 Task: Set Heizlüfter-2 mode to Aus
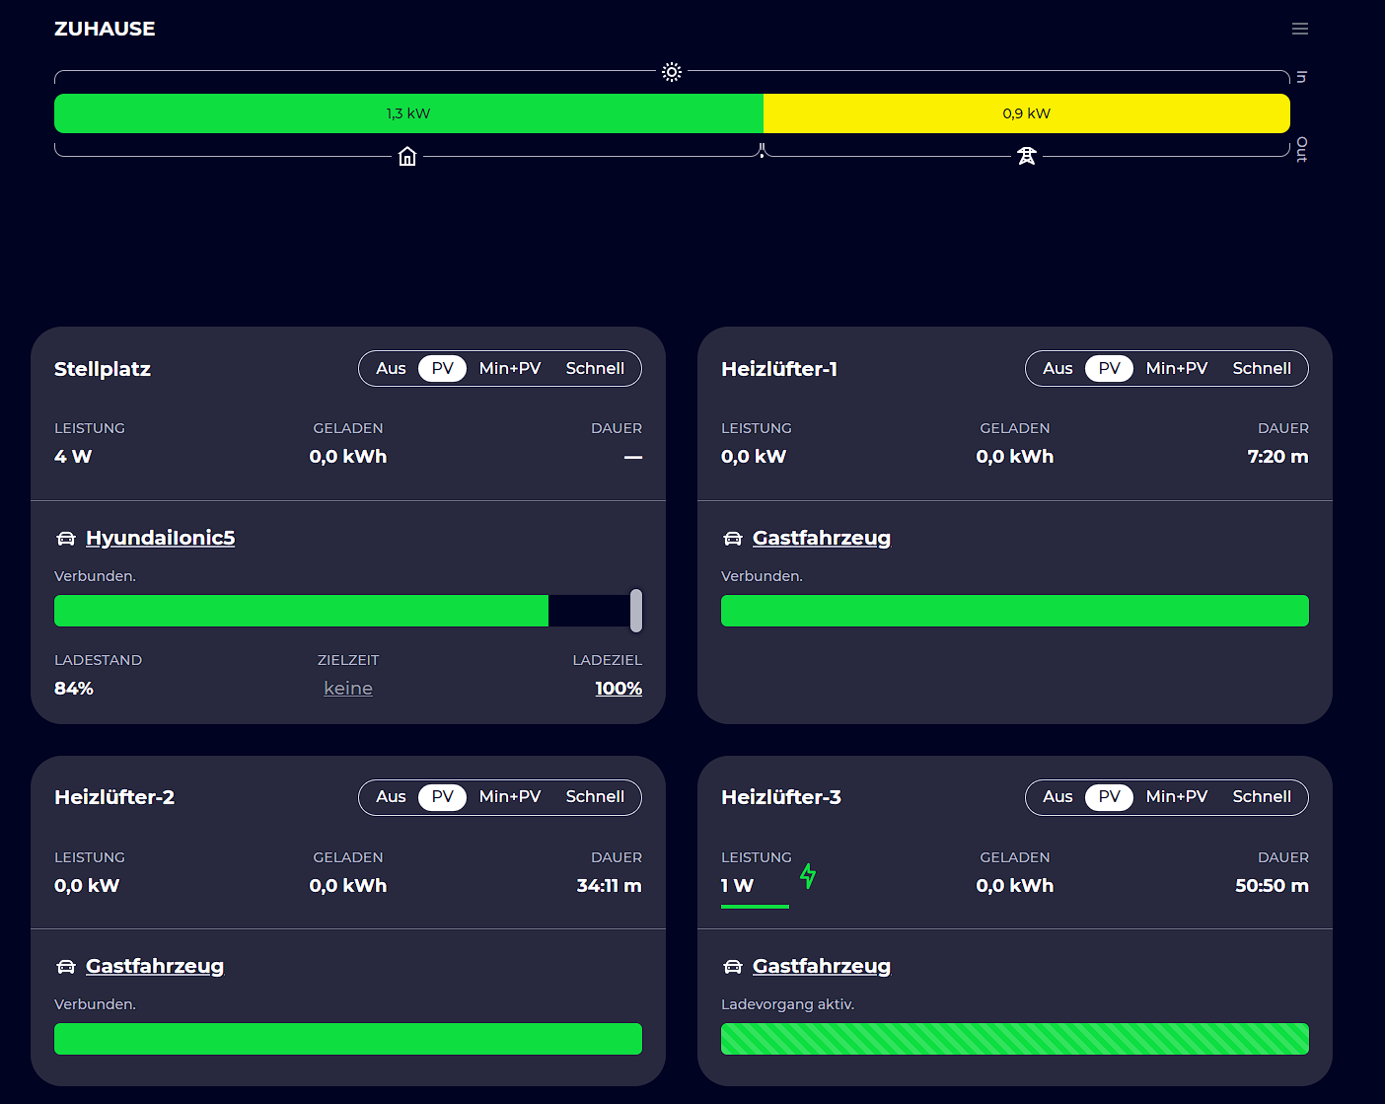pyautogui.click(x=391, y=796)
